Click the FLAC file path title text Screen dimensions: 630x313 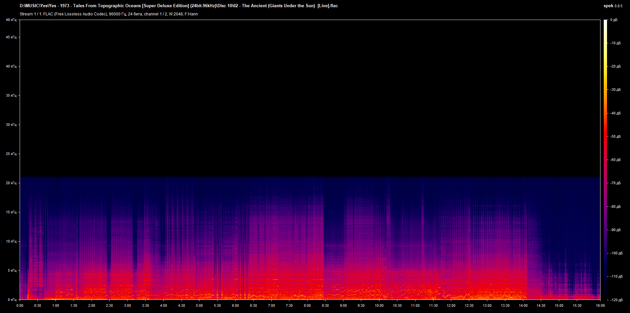tap(179, 6)
